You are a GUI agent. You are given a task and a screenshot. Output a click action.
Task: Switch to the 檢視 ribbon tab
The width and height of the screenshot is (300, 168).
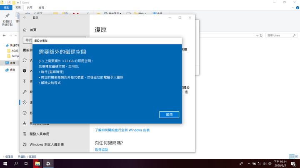click(x=41, y=7)
